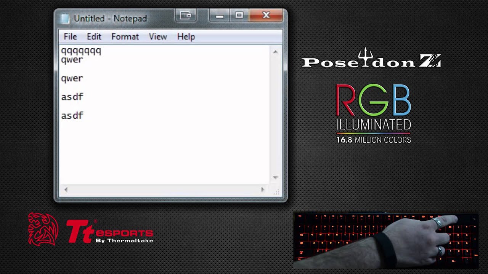Click the extra title bar window-switch button

[186, 15]
